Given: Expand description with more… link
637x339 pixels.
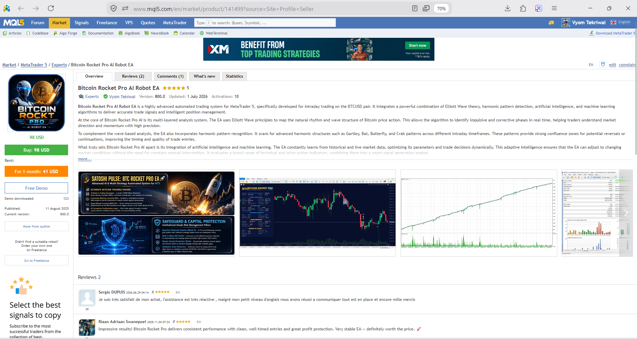Looking at the screenshot, I should pos(85,159).
